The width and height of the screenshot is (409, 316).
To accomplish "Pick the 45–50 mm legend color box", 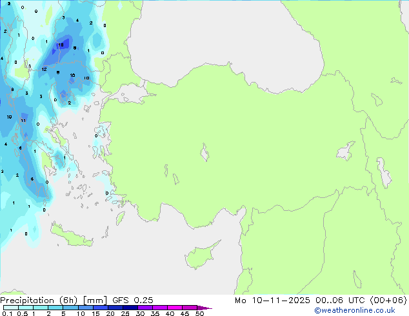I will click(x=190, y=308).
